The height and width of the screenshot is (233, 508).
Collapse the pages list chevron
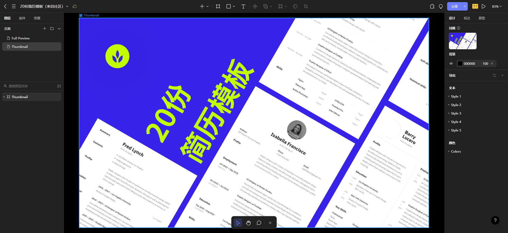[59, 29]
